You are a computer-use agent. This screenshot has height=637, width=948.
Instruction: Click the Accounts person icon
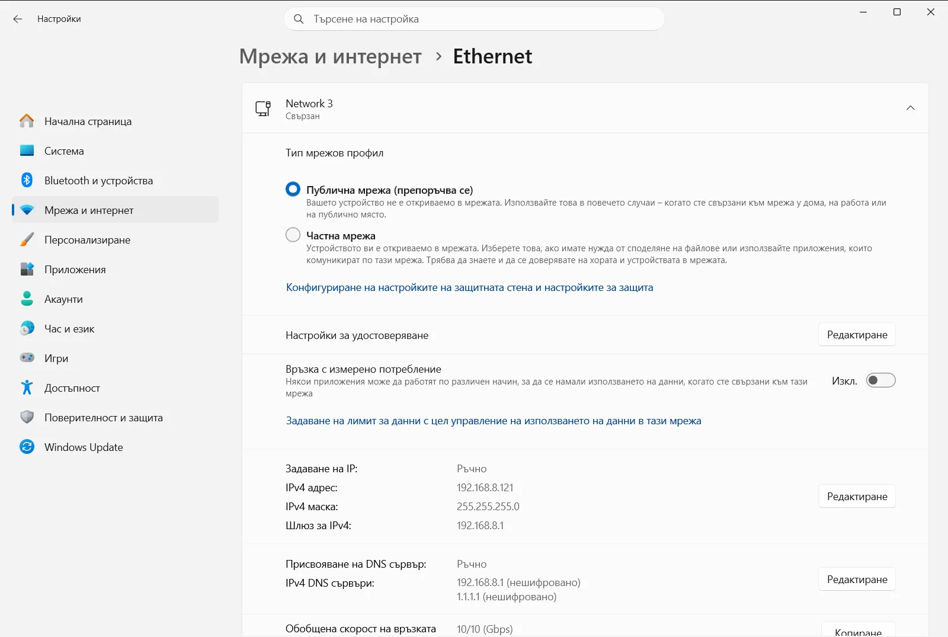click(x=27, y=299)
